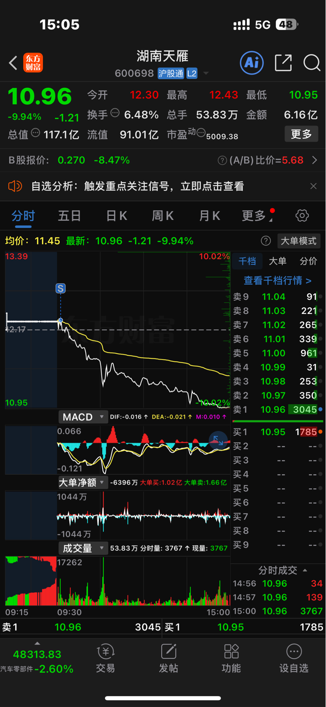This screenshot has width=326, height=707.
Task: Tap 卖1 row with 3045 volume
Action: (x=278, y=410)
